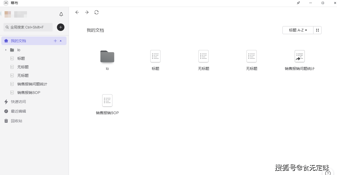The height and width of the screenshot is (175, 337).
Task: Open the lo folder thumbnail
Action: [x=107, y=57]
